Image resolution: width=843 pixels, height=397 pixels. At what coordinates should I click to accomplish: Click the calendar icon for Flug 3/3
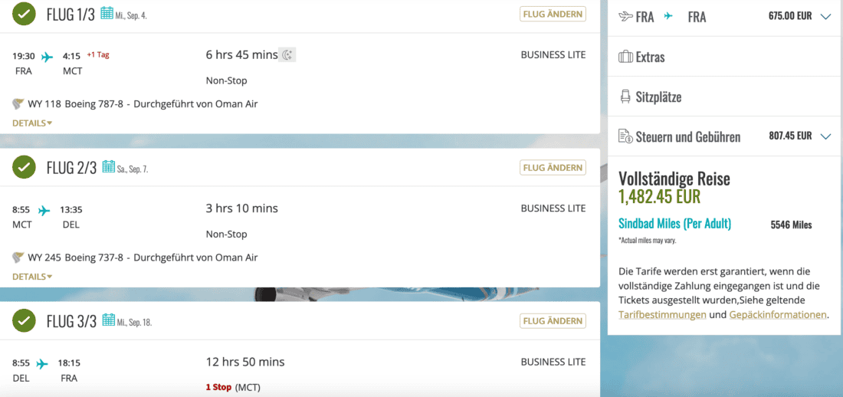(x=108, y=320)
